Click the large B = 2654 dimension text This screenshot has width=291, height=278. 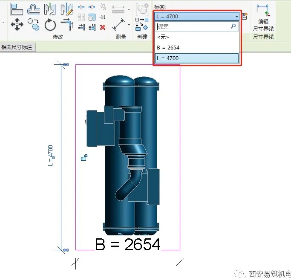[x=128, y=244]
